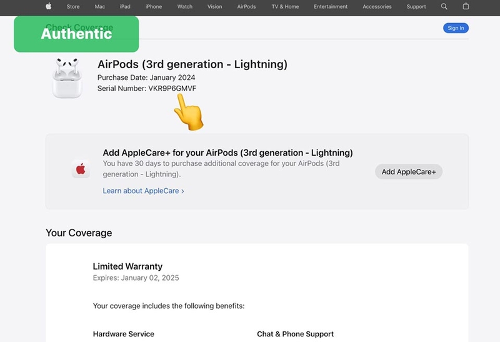Open the AirPods menu
This screenshot has width=500, height=342.
tap(246, 6)
